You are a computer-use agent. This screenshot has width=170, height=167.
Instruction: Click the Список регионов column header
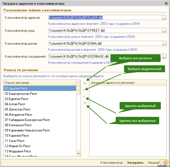[x=40, y=83]
